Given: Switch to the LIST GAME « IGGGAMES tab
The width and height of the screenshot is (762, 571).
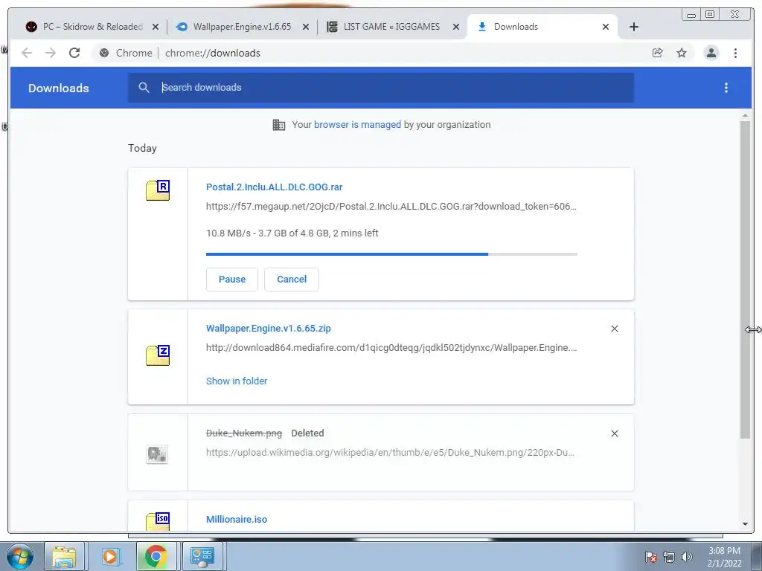Looking at the screenshot, I should pos(391,27).
